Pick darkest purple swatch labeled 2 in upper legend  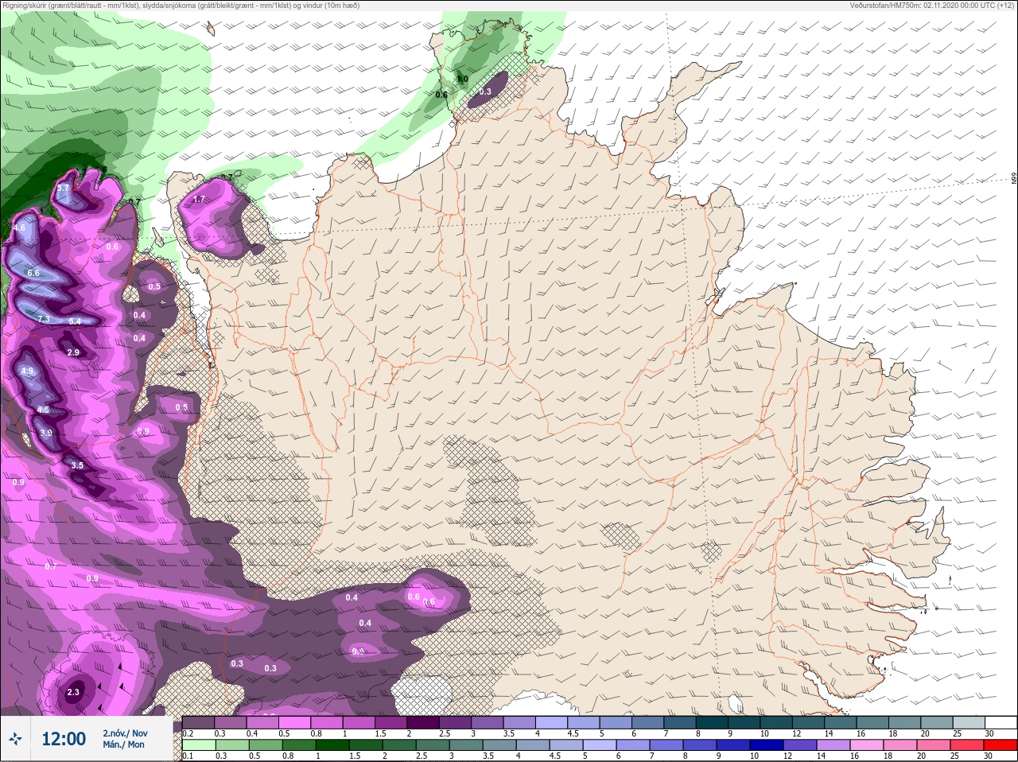tap(424, 723)
